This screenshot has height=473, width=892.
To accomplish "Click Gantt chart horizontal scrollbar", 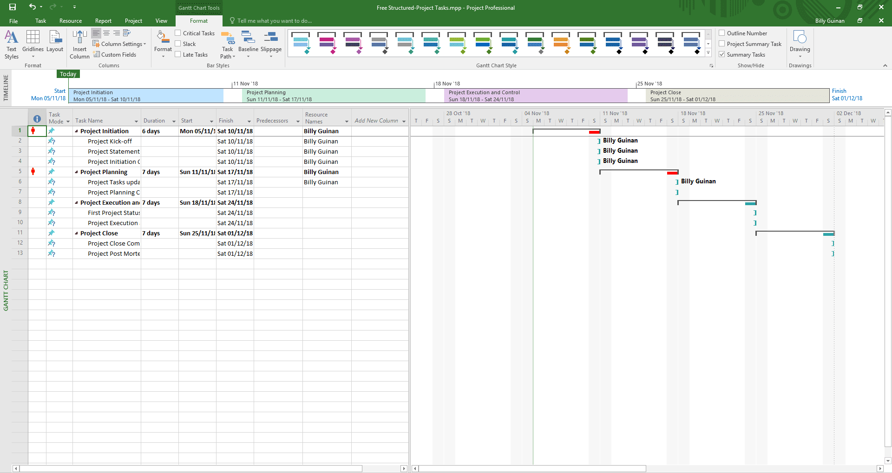I will [x=532, y=468].
